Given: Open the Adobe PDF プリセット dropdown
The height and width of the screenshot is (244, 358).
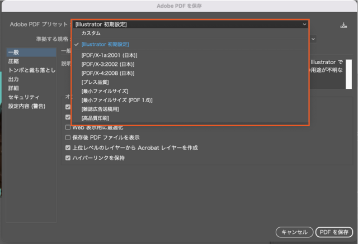Looking at the screenshot, I should click(190, 25).
